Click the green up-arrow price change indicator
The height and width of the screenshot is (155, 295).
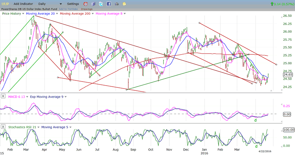[272, 4]
